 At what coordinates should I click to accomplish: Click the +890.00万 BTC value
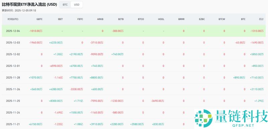pos(239,78)
